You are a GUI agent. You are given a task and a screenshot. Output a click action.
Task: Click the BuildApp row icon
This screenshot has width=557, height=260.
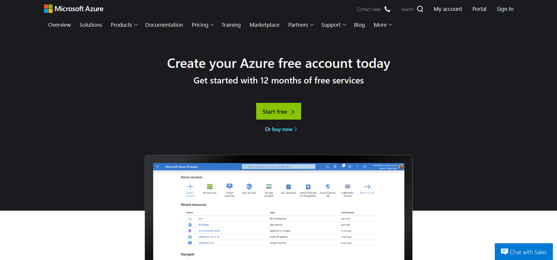click(190, 225)
